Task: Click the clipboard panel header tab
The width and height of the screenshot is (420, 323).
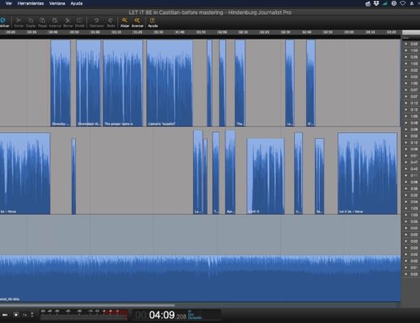Action: (411, 32)
